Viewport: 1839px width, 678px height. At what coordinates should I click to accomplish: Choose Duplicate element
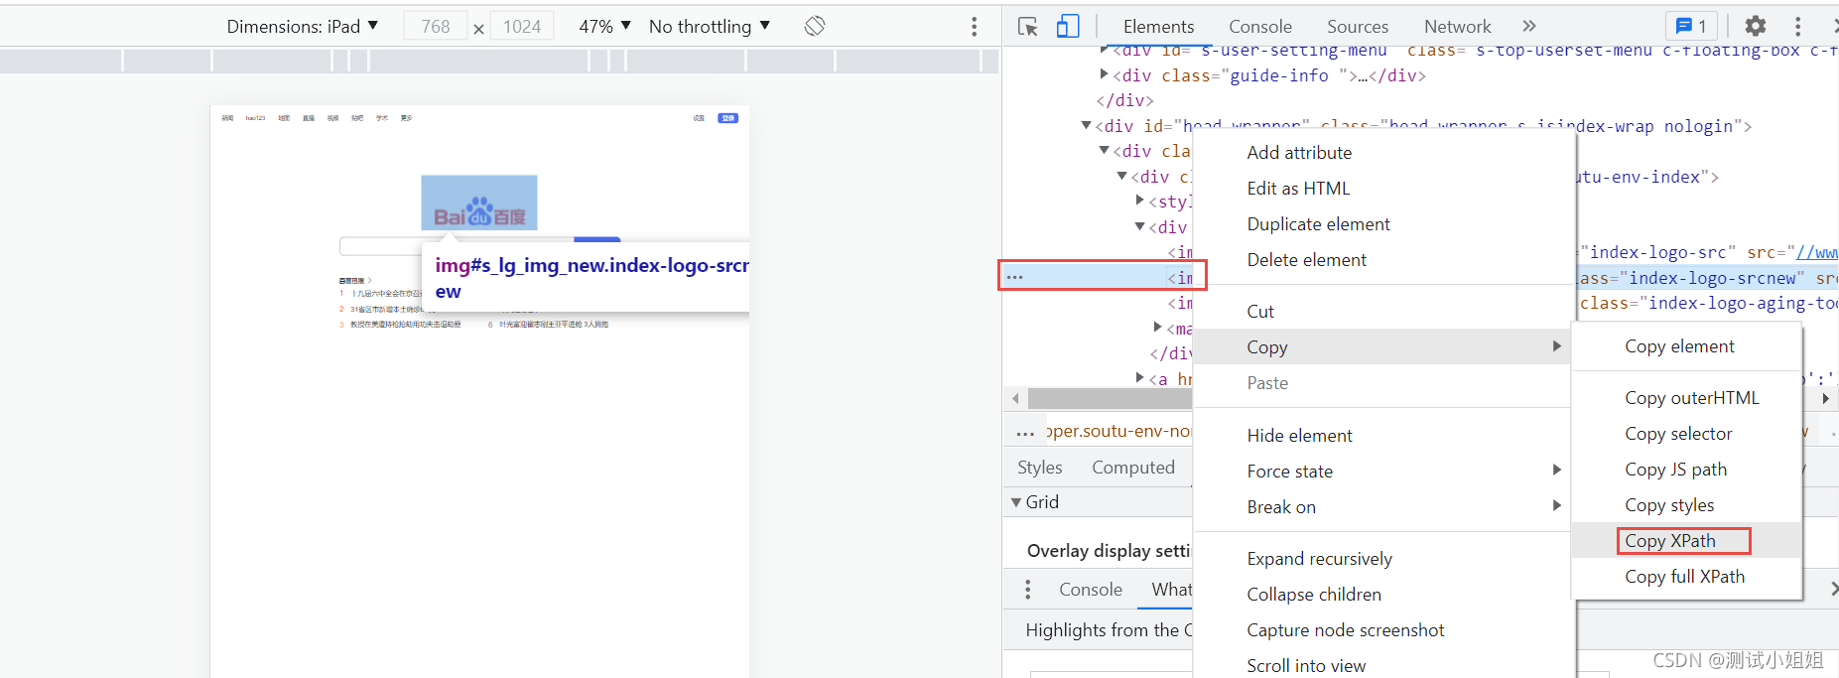[1383, 224]
